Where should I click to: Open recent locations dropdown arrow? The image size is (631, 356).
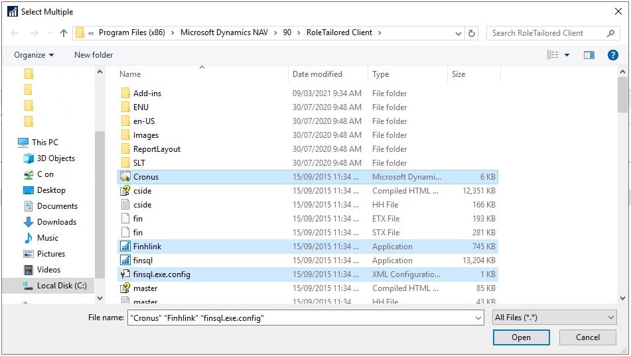coord(50,33)
